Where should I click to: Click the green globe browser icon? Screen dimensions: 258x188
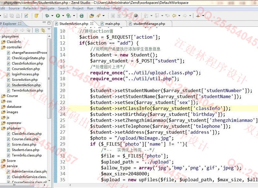[x=82, y=16]
